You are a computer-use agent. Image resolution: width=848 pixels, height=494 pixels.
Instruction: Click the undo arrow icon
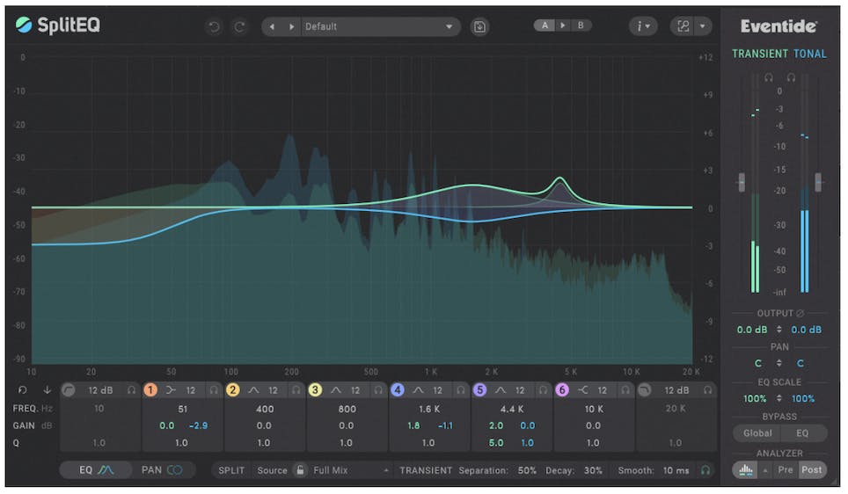[x=213, y=26]
